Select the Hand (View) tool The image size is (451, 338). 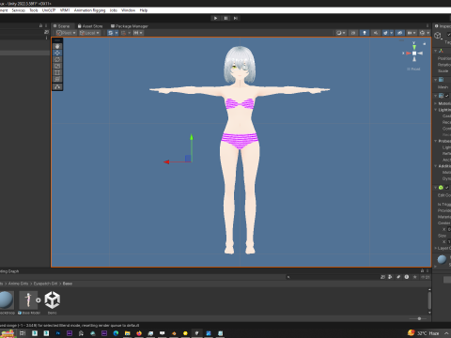tap(57, 46)
